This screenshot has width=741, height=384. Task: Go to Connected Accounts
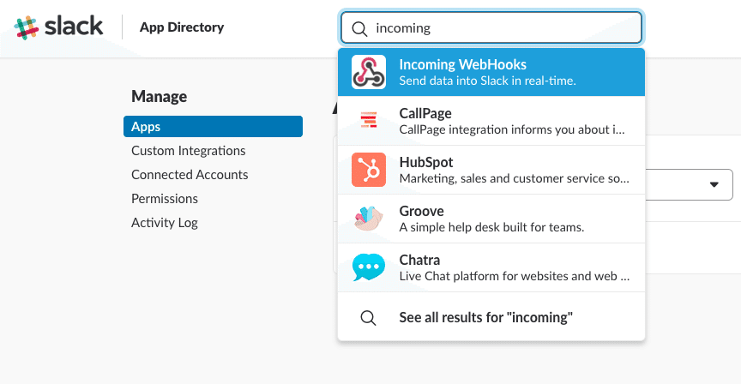pos(190,175)
